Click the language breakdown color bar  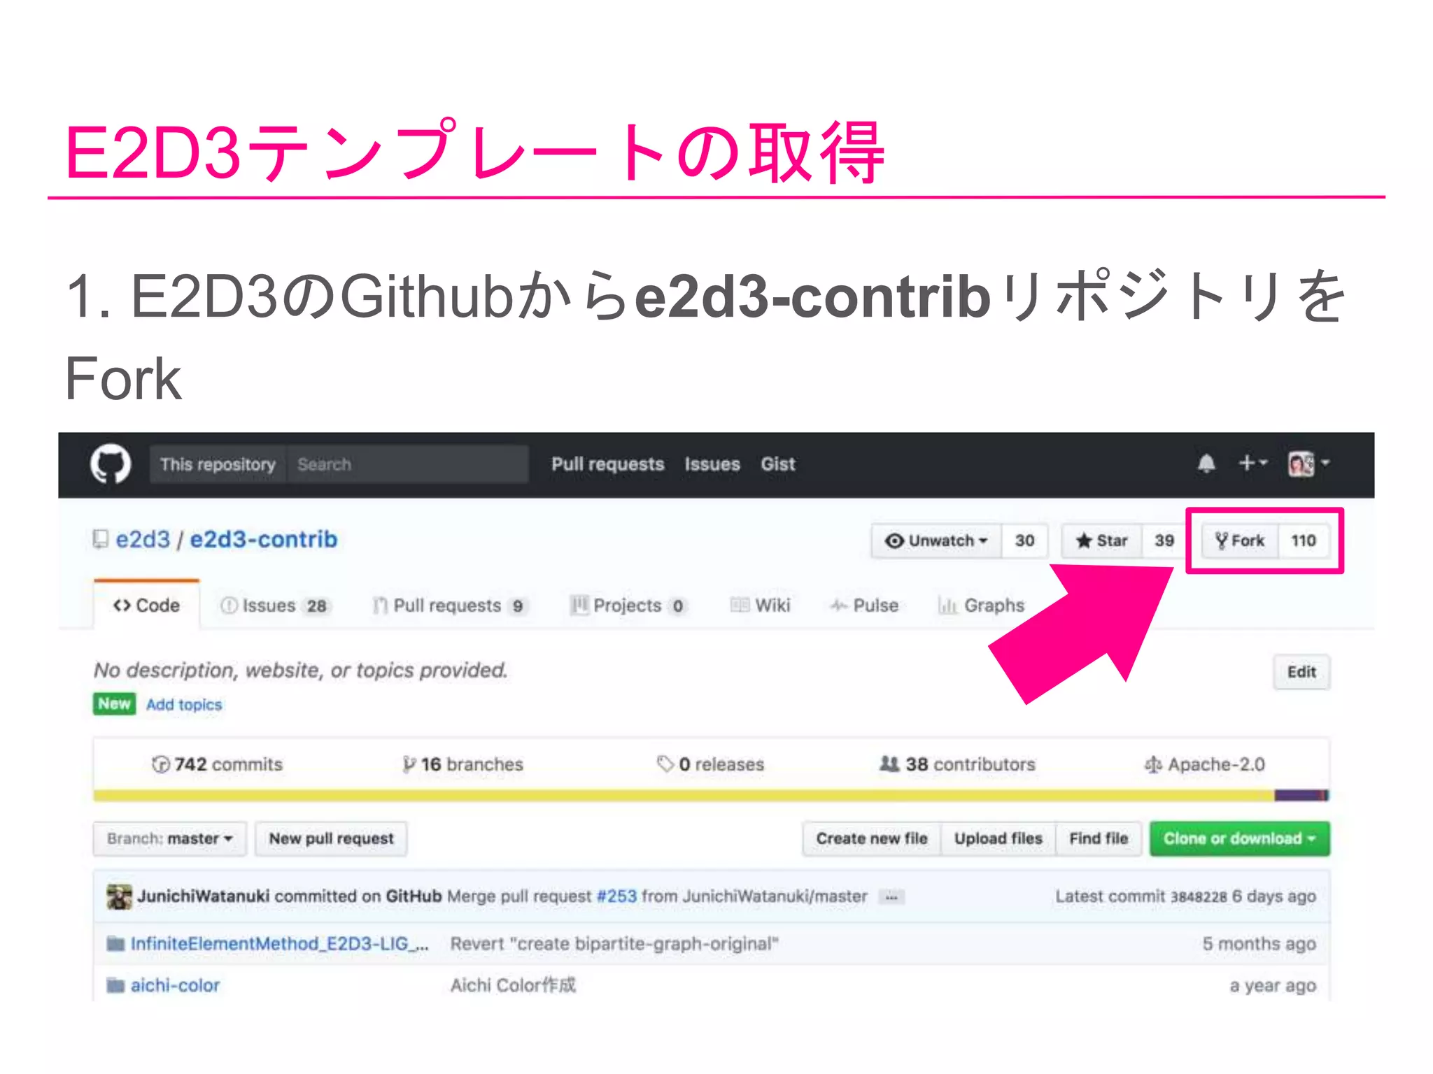(x=711, y=795)
